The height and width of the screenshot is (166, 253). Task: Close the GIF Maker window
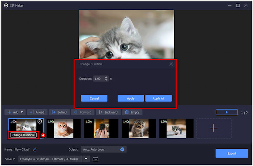click(x=246, y=5)
